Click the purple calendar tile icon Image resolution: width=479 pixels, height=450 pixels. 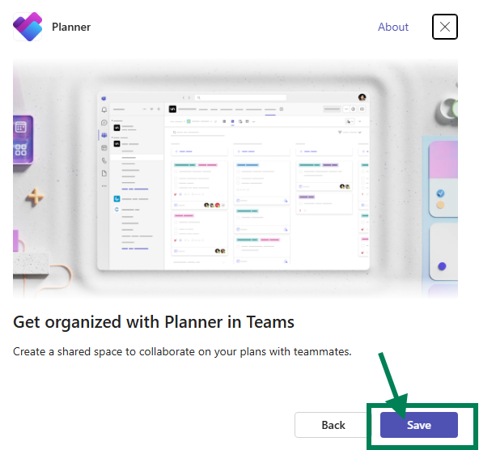(20, 127)
